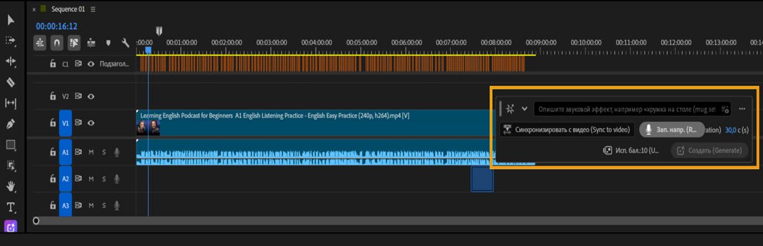Enable voice-over record on track A2
The height and width of the screenshot is (246, 763).
(x=116, y=179)
